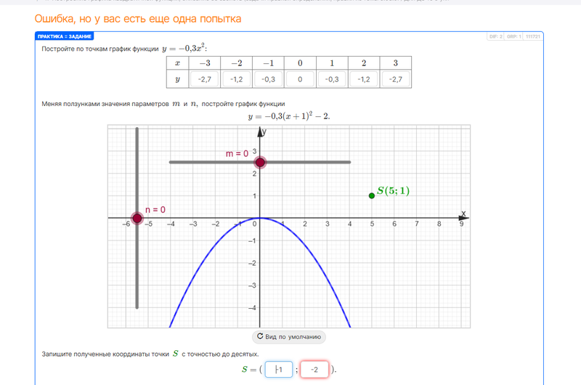Focus the first S coordinate input field
This screenshot has width=581, height=385.
tap(279, 369)
